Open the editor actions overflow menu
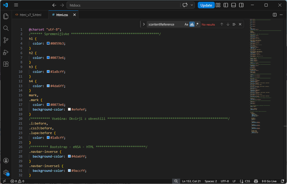The height and width of the screenshot is (184, 287). 281,15
